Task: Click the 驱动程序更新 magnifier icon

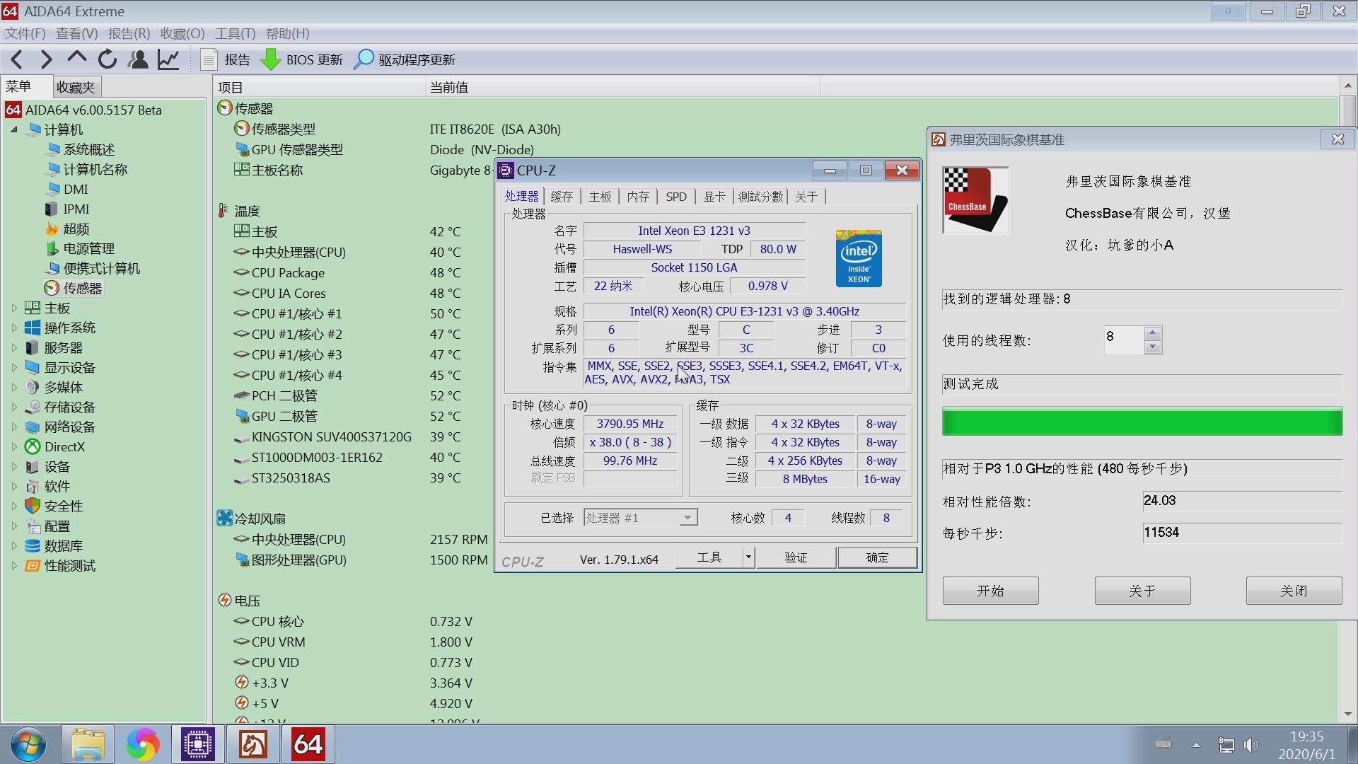Action: pos(363,59)
